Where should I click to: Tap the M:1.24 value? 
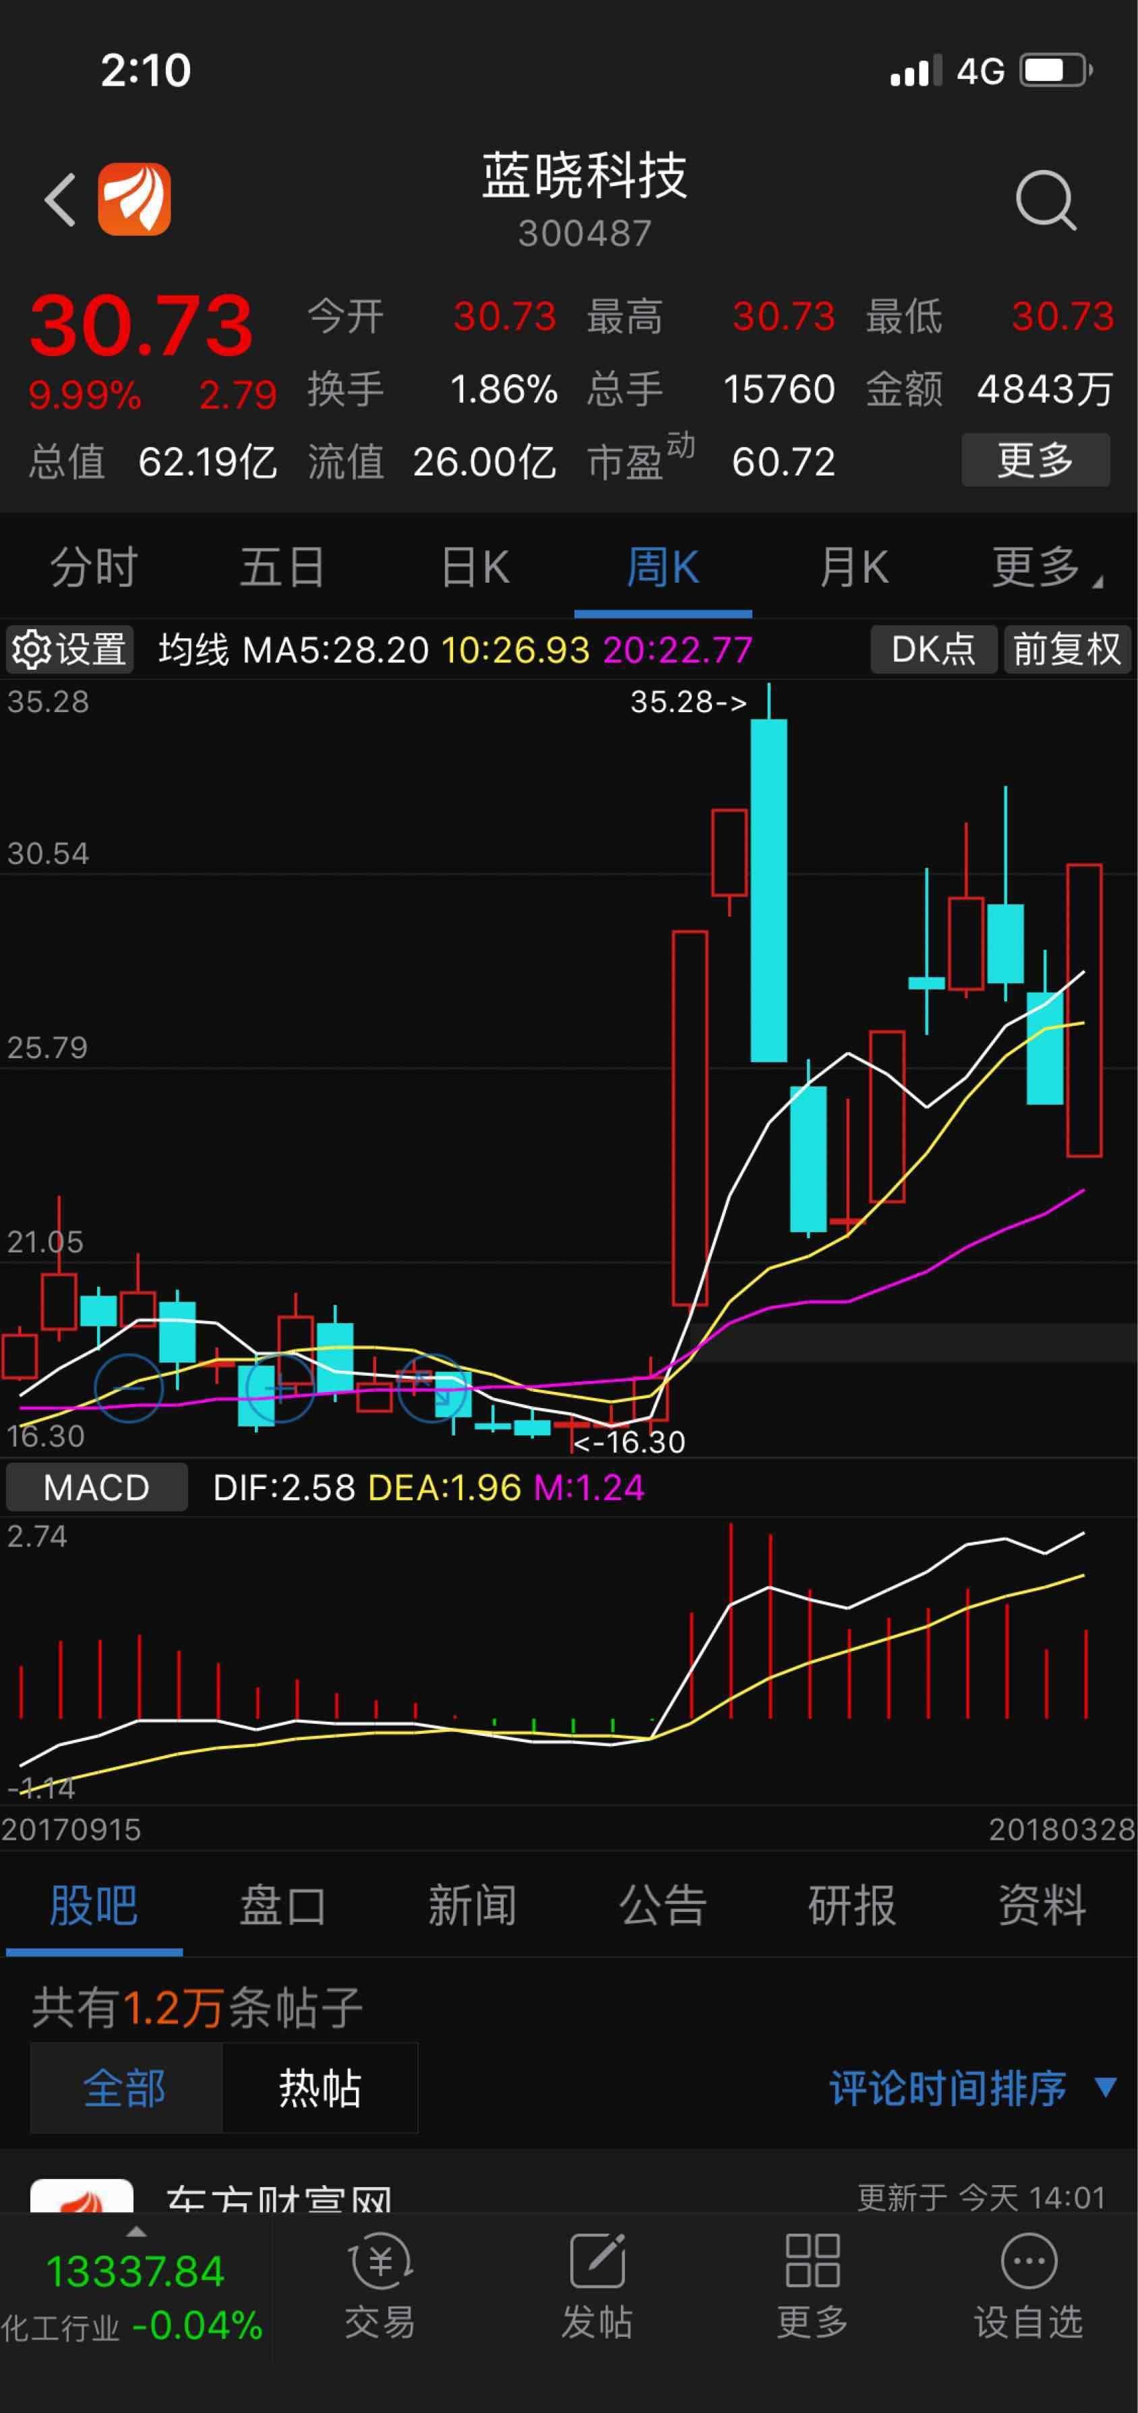tap(589, 1488)
